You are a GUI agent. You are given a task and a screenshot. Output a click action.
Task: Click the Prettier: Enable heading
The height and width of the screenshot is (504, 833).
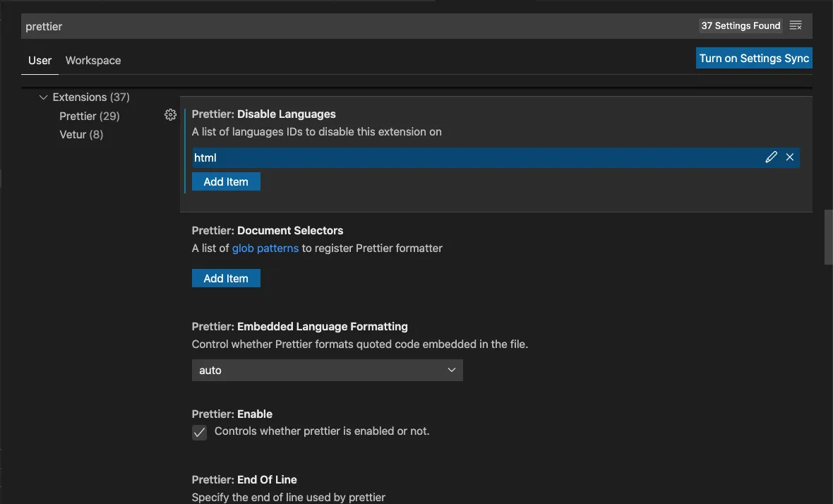coord(232,414)
